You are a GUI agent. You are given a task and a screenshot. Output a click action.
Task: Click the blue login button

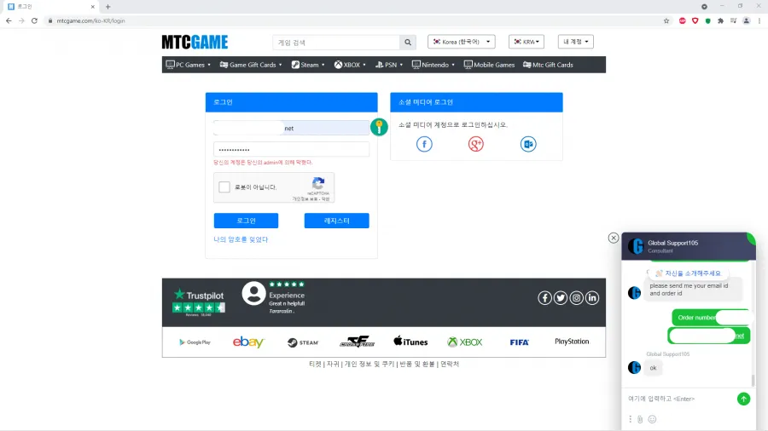246,221
